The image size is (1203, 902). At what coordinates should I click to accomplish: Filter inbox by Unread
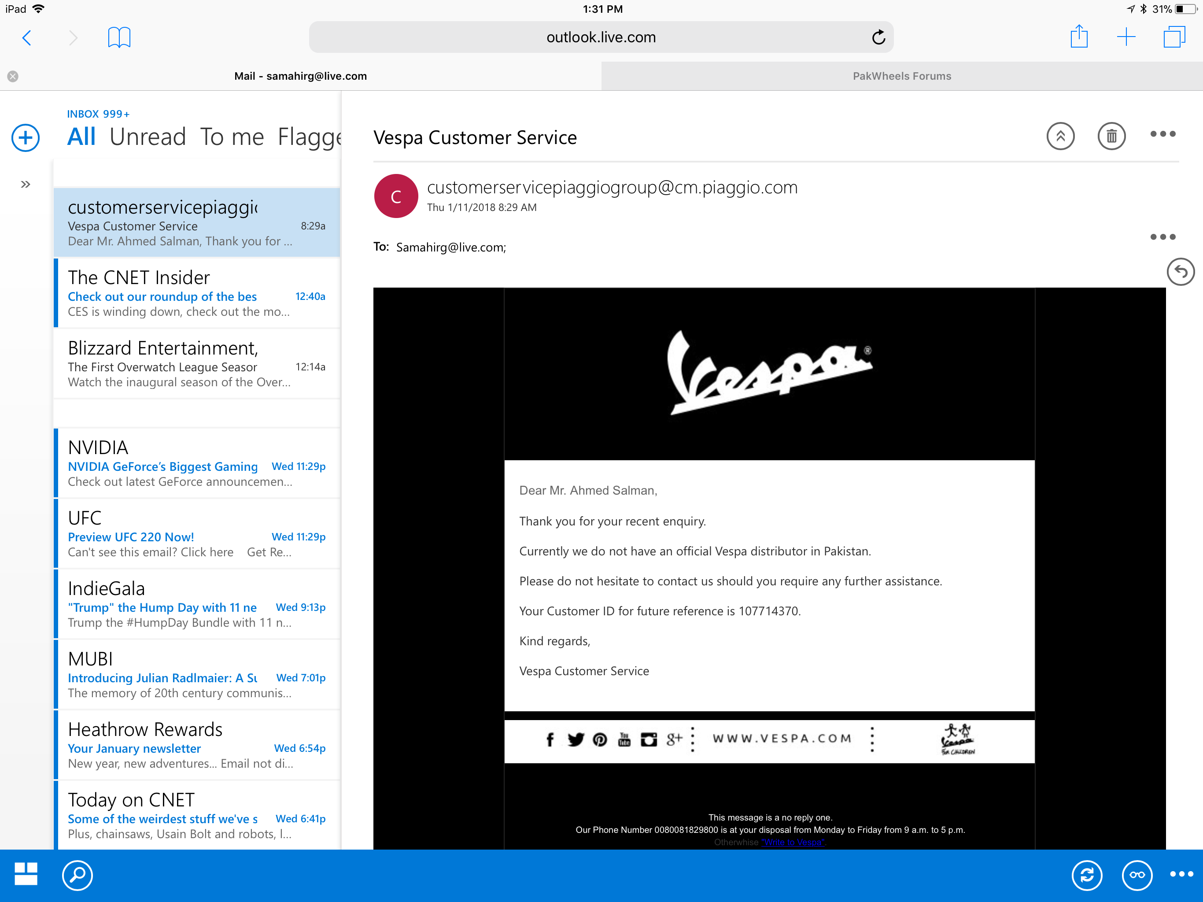point(148,137)
